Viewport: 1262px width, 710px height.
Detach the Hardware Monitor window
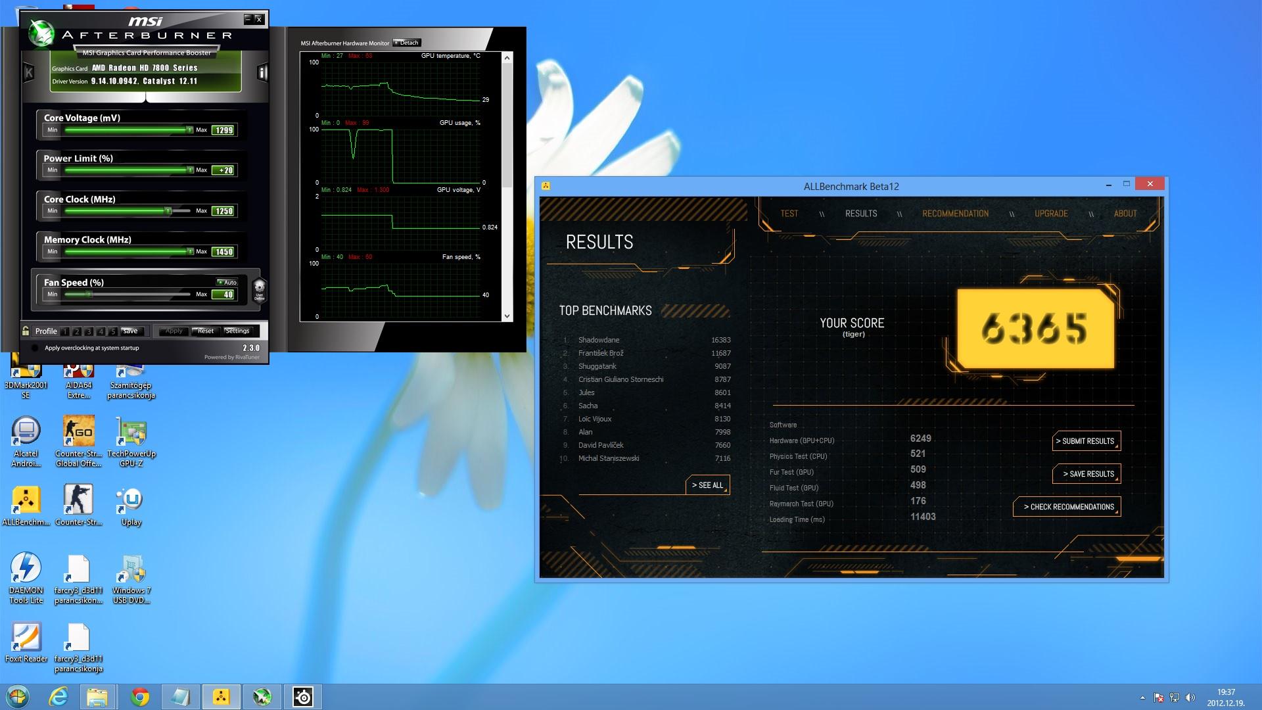coord(407,43)
